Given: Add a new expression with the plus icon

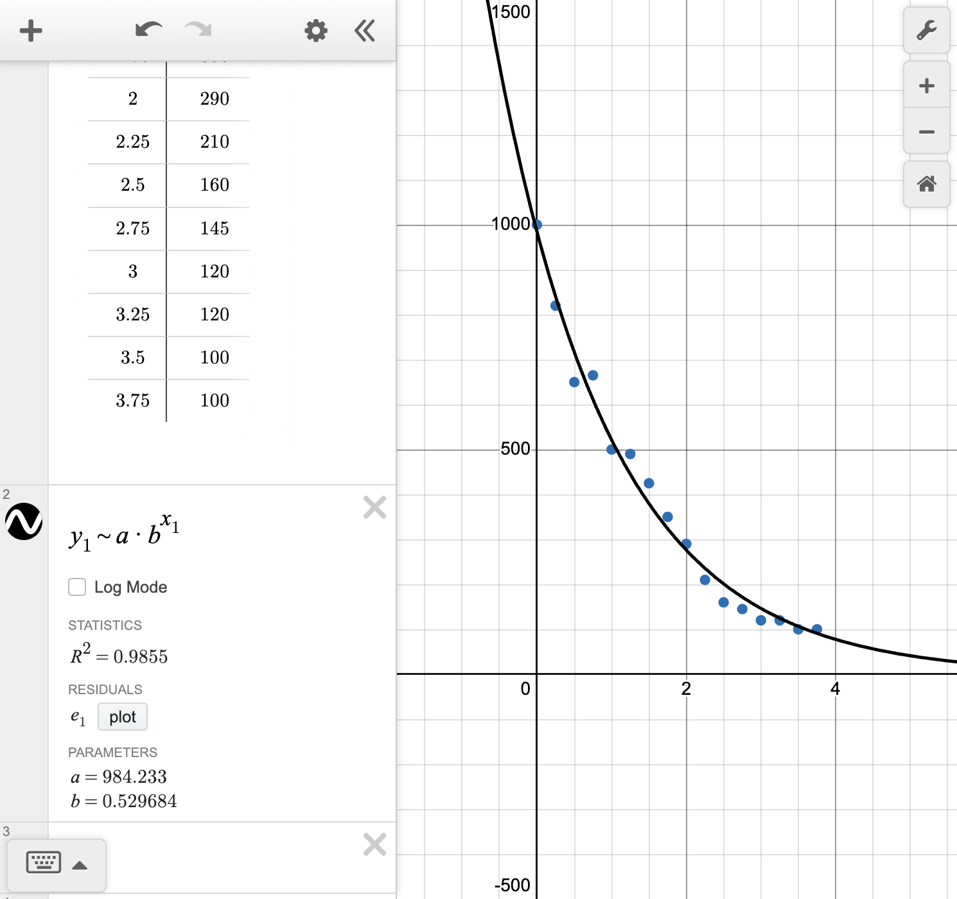Looking at the screenshot, I should pos(30,30).
